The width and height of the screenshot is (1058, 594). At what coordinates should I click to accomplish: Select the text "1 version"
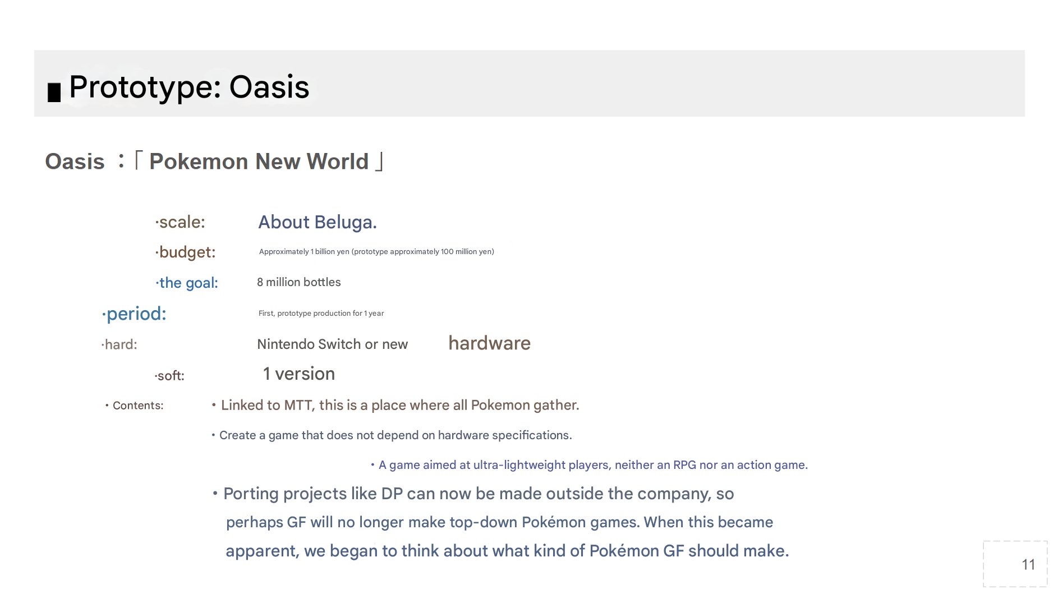coord(299,374)
